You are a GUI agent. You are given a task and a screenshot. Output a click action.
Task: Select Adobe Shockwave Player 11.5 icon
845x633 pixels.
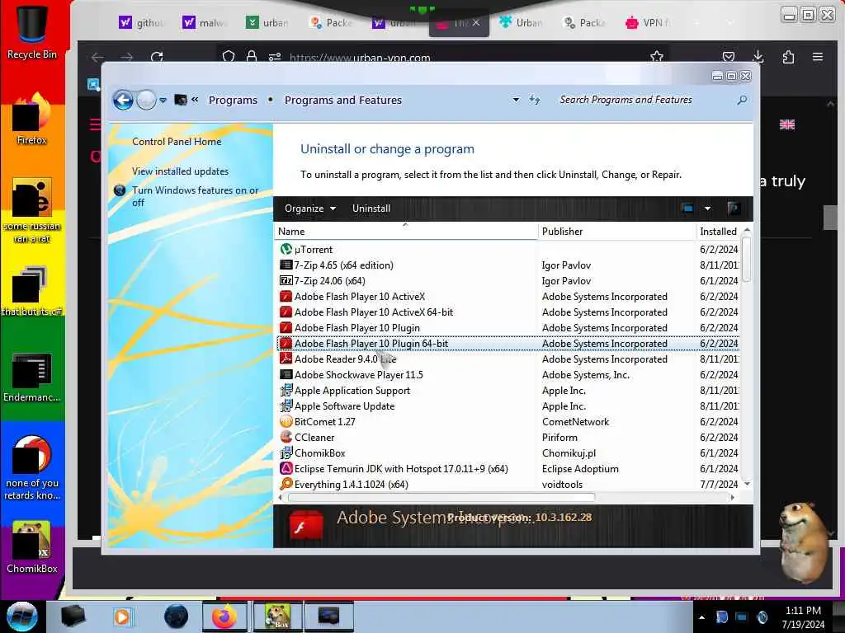click(286, 375)
